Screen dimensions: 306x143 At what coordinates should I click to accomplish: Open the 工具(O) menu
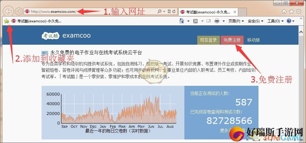pos(275,21)
